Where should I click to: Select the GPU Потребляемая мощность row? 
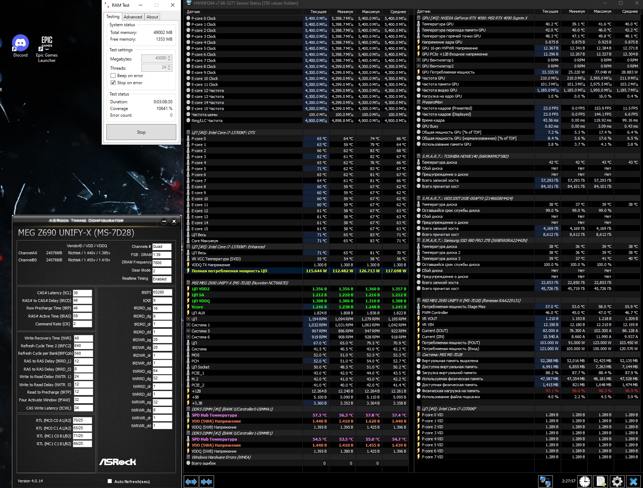(528, 72)
